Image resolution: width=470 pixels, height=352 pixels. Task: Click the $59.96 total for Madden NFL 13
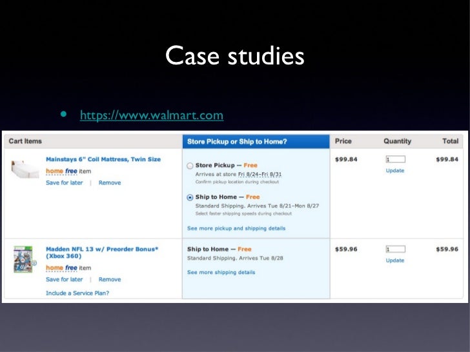click(x=447, y=249)
